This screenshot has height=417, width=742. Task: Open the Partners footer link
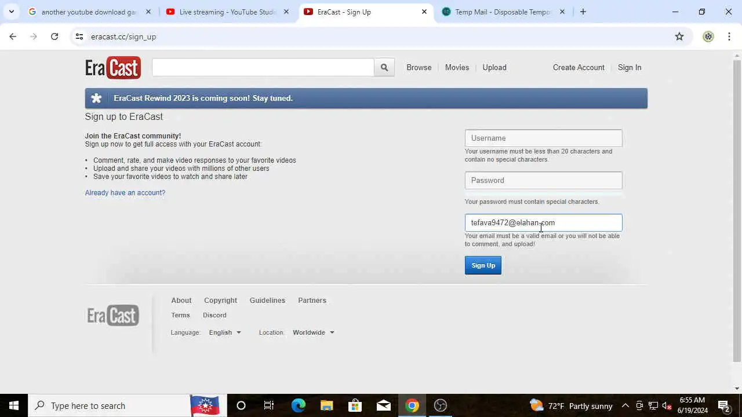tap(312, 301)
